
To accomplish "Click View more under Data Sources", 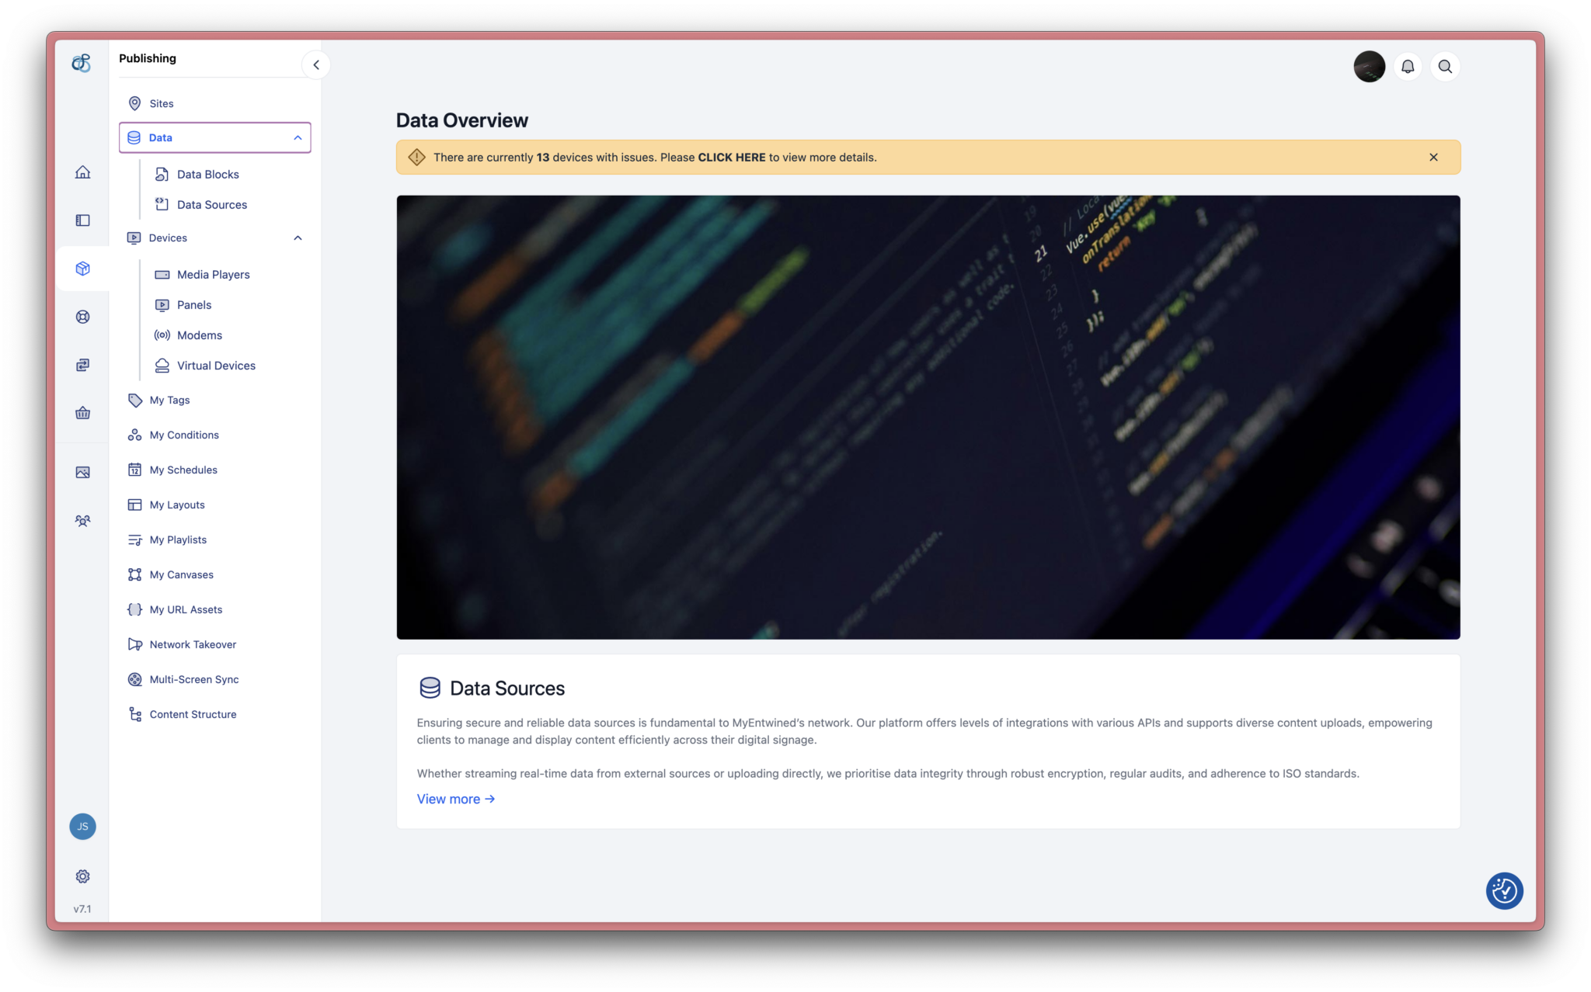I will (455, 798).
